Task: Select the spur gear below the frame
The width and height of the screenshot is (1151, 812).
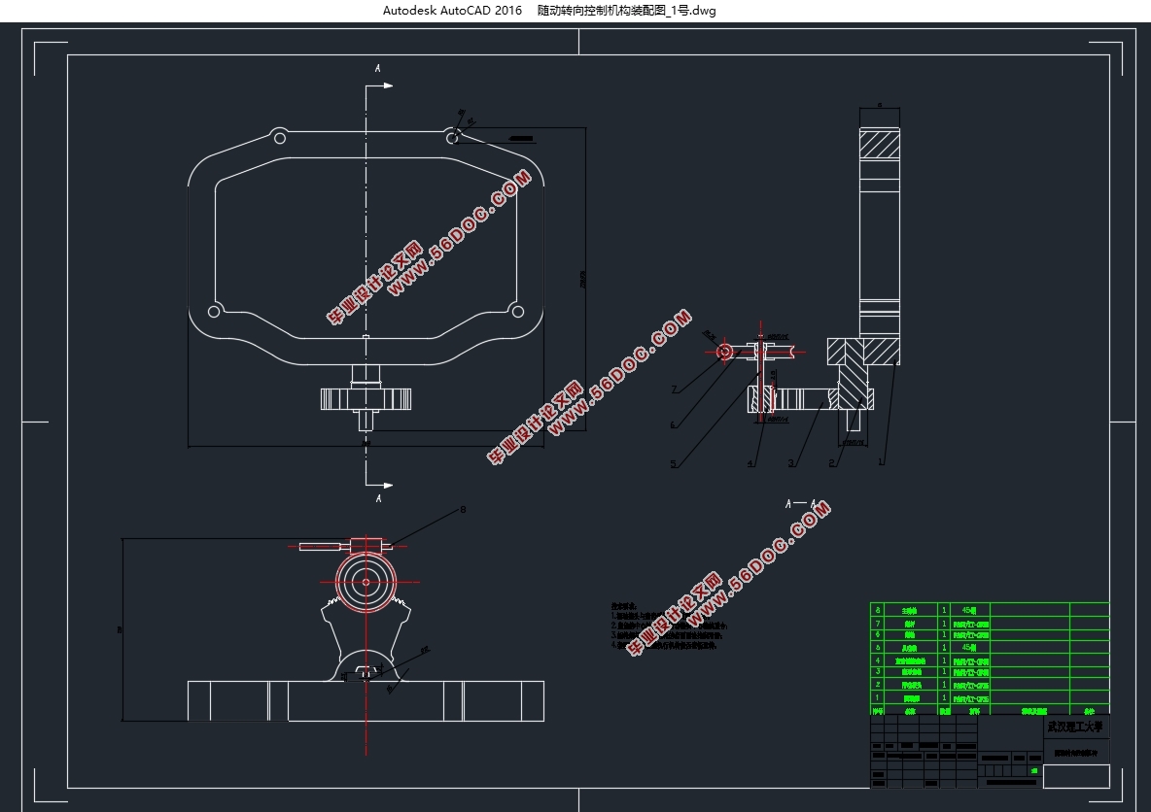Action: (366, 398)
